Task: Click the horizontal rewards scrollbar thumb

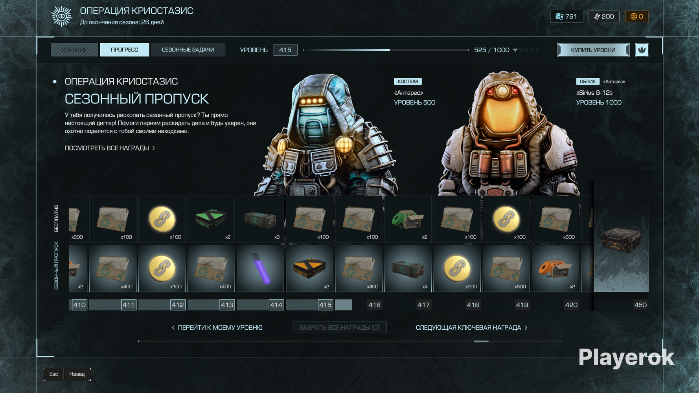Action: (481, 342)
